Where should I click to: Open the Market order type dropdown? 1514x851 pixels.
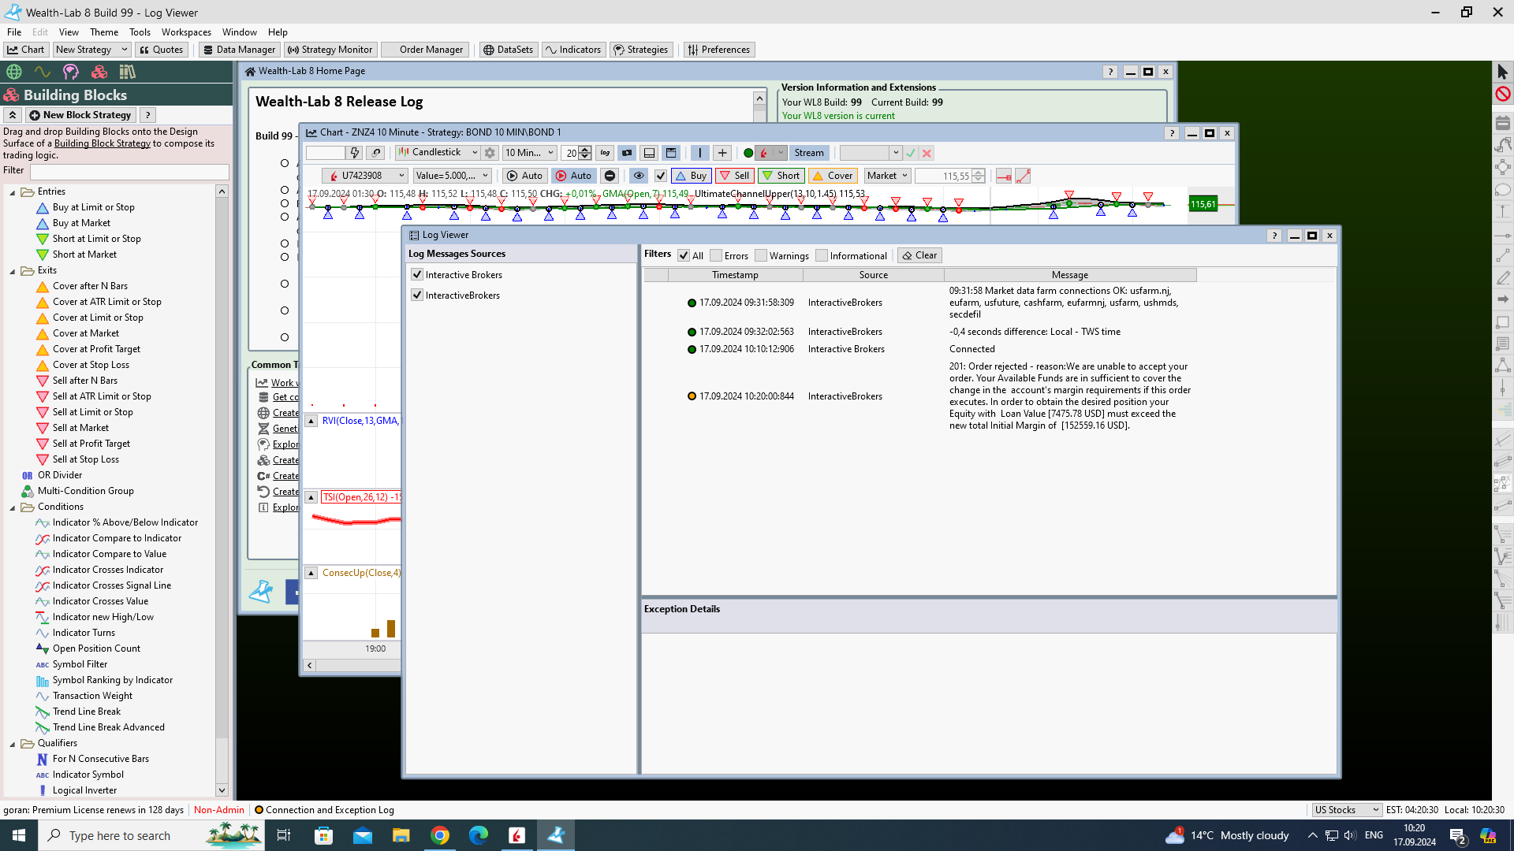pos(888,176)
